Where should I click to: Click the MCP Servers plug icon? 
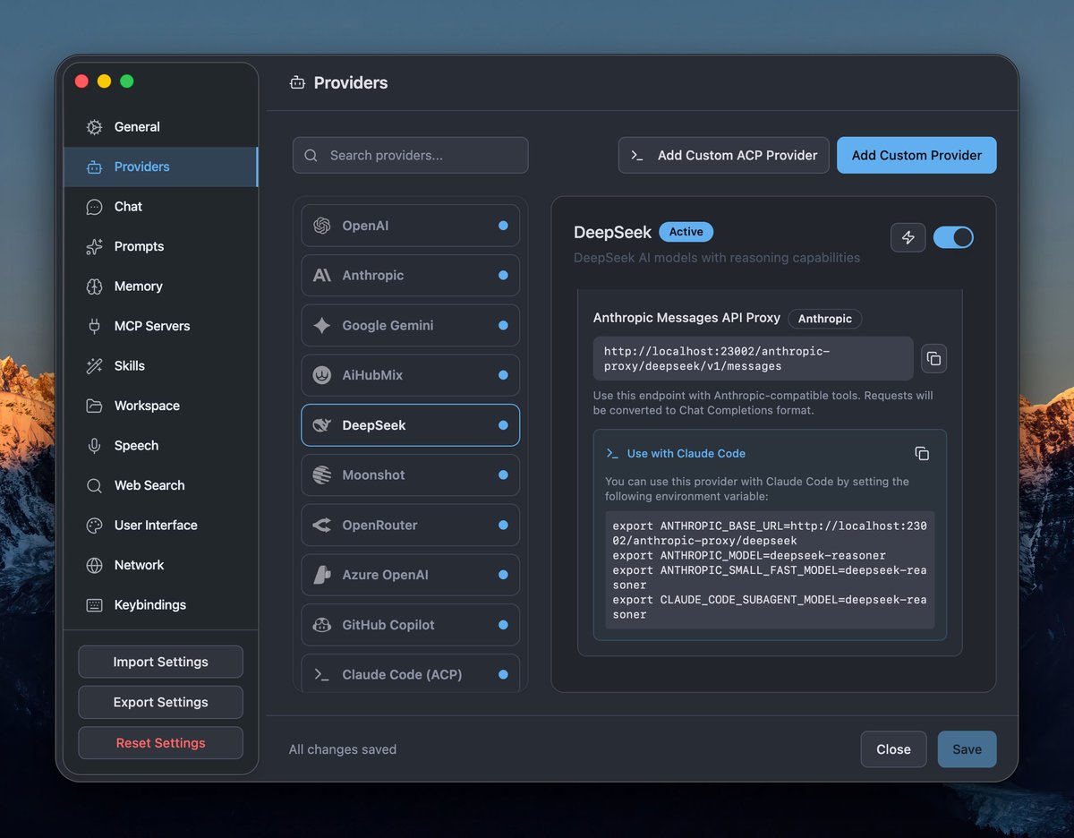pos(94,326)
